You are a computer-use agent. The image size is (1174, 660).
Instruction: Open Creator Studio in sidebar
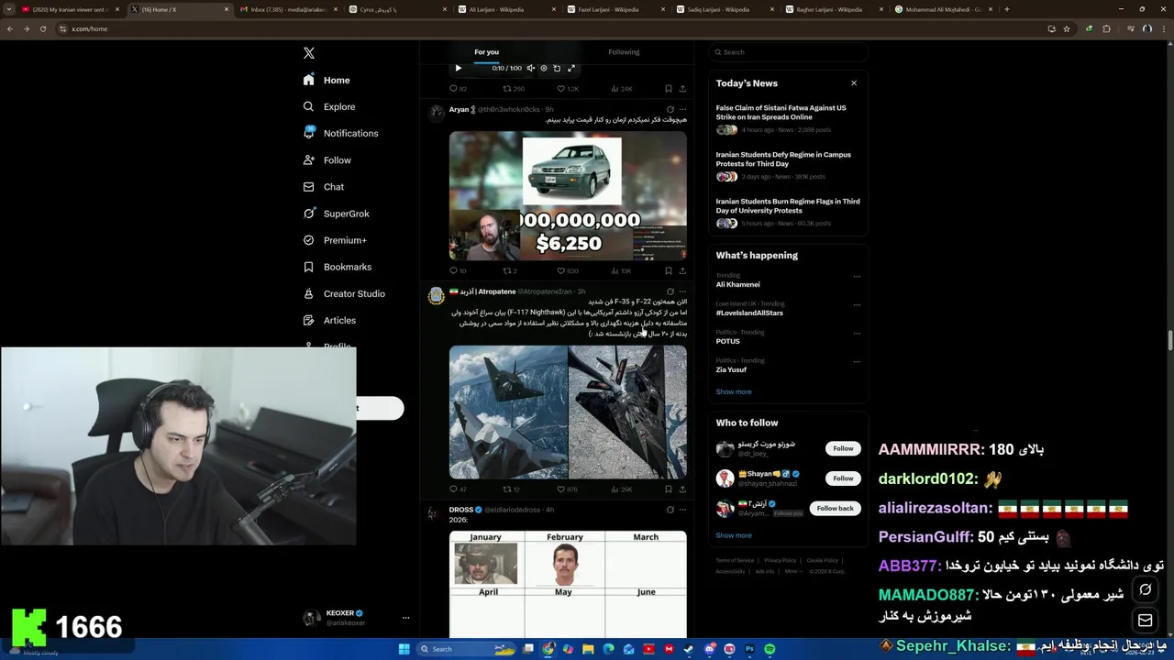click(x=344, y=293)
